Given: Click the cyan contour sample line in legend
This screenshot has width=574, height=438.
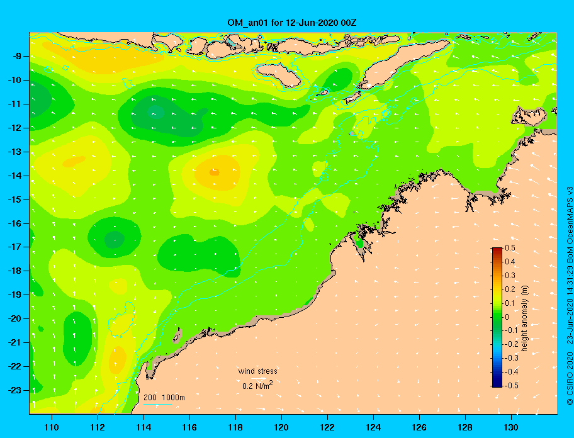Looking at the screenshot, I should (157, 404).
